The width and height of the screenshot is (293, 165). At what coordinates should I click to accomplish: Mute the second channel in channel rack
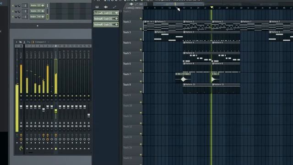13,11
